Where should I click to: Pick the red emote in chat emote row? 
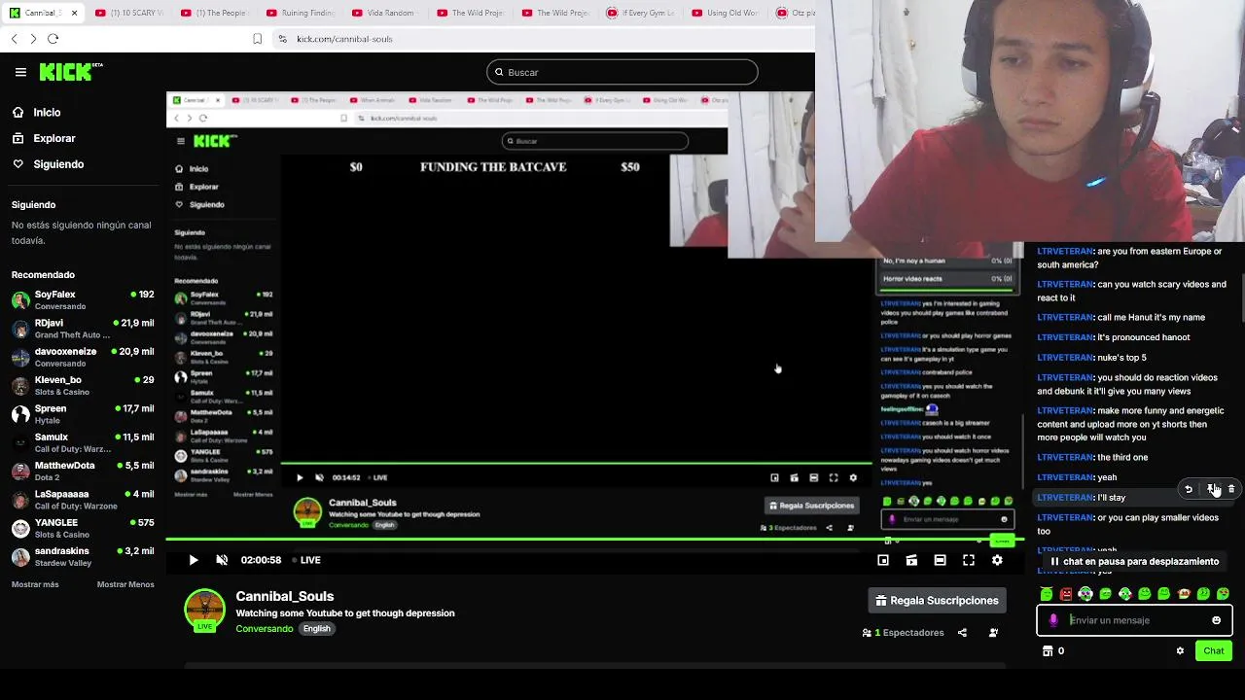1066,593
